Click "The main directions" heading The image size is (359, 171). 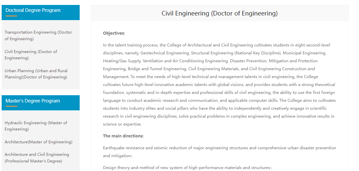pyautogui.click(x=123, y=136)
